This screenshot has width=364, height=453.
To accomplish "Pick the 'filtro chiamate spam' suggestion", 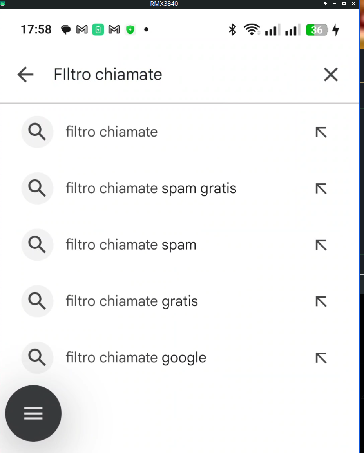I will [x=131, y=245].
